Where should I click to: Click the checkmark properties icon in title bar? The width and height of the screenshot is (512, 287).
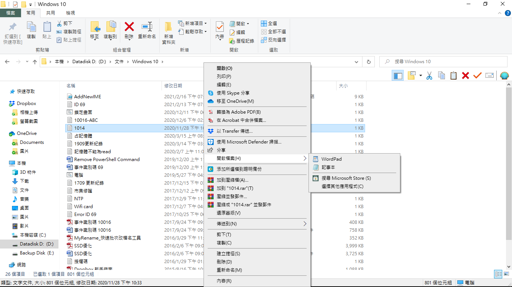[x=15, y=4]
